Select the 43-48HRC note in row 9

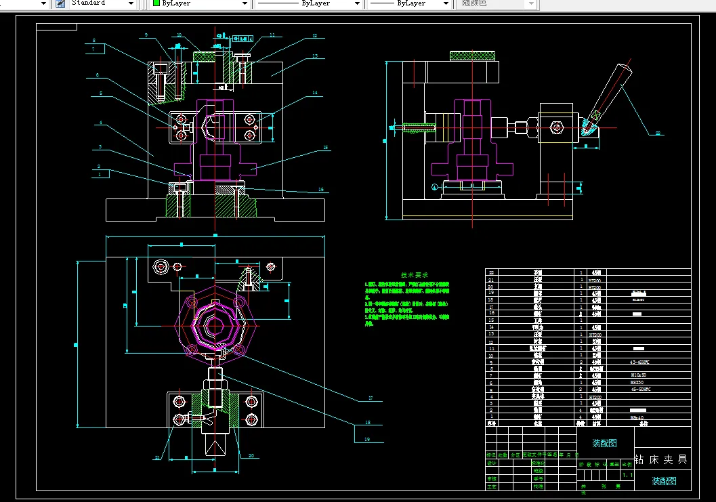coord(639,362)
